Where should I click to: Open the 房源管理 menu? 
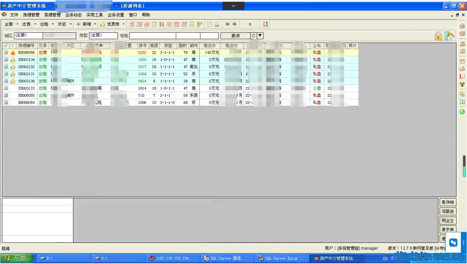coord(31,15)
